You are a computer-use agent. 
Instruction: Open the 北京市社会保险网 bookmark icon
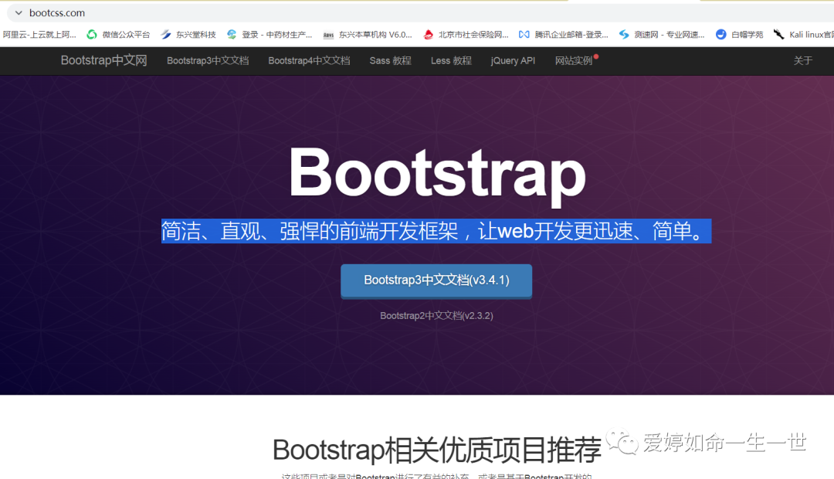428,35
